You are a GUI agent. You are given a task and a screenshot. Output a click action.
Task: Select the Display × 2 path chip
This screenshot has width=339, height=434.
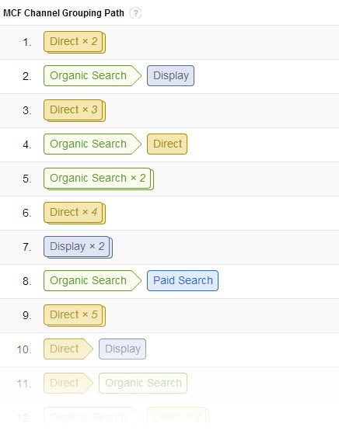(x=79, y=247)
